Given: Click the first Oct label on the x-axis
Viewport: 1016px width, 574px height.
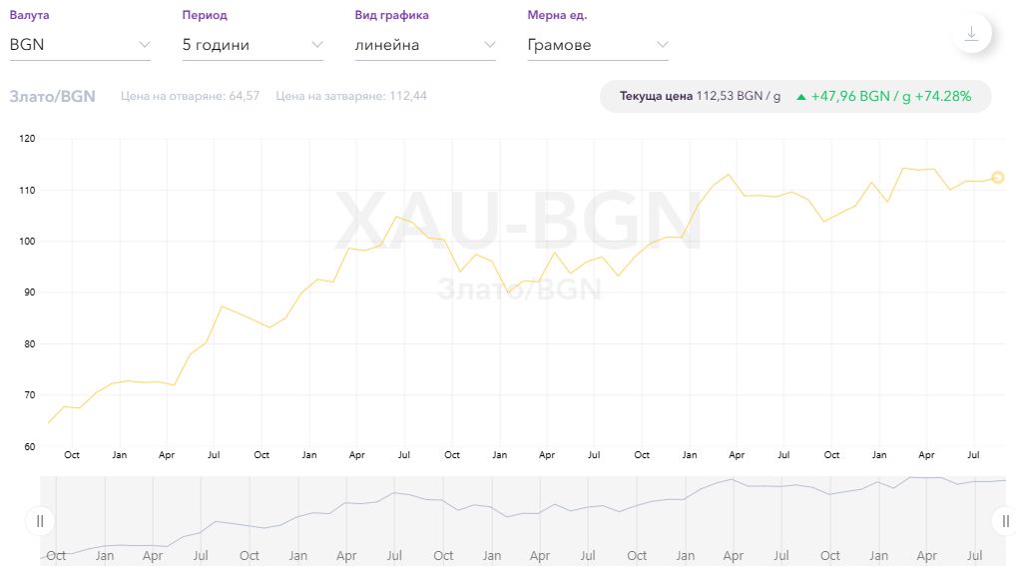Looking at the screenshot, I should point(72,455).
